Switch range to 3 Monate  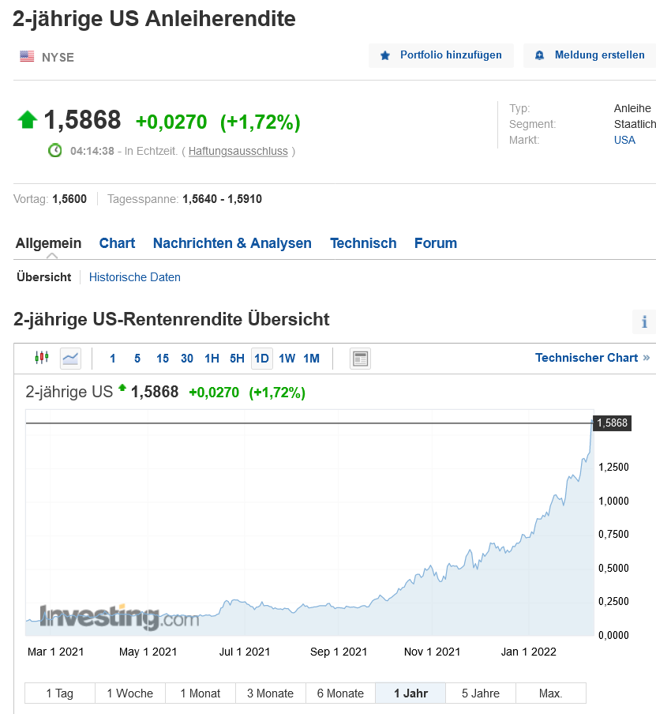270,693
